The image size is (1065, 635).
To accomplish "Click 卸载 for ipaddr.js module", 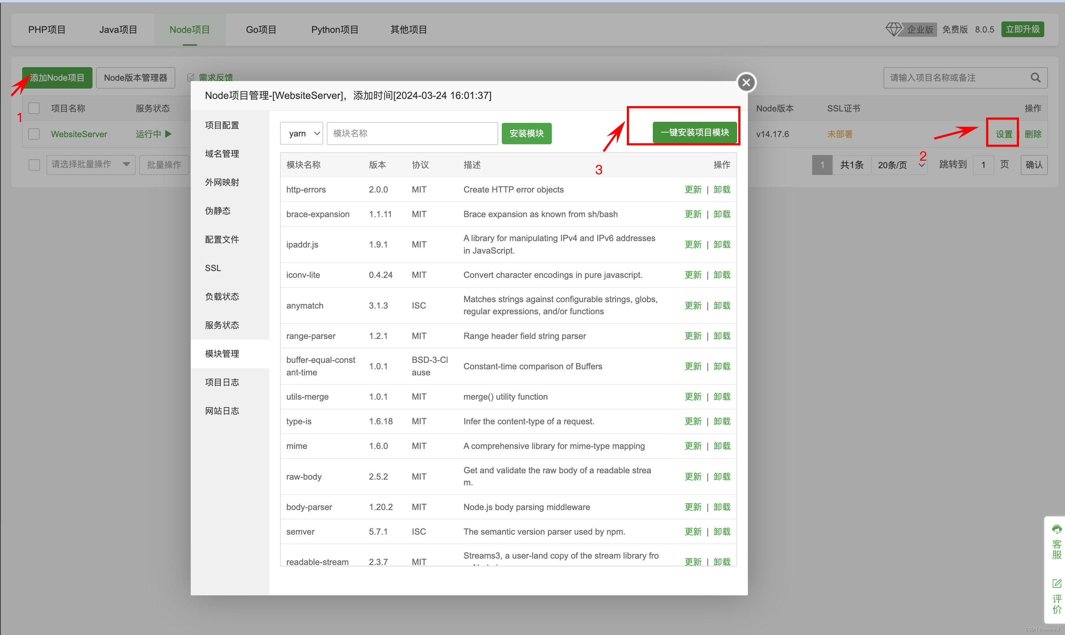I will 722,244.
